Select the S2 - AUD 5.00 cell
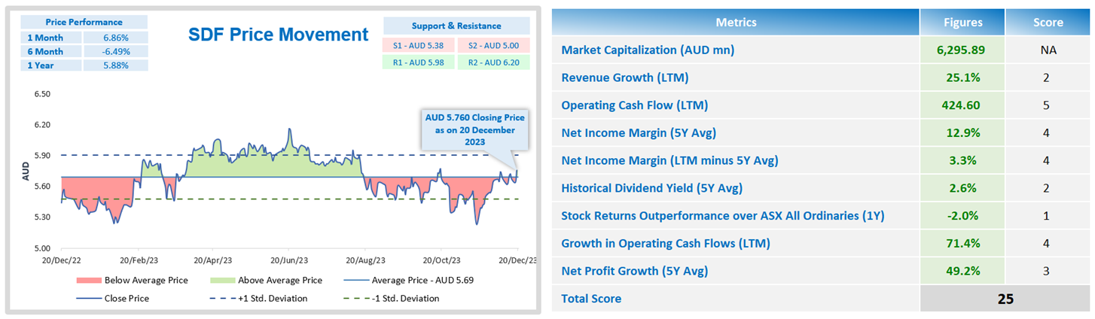 493,45
